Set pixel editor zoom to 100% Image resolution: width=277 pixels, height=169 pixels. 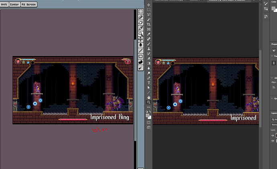[x=4, y=4]
